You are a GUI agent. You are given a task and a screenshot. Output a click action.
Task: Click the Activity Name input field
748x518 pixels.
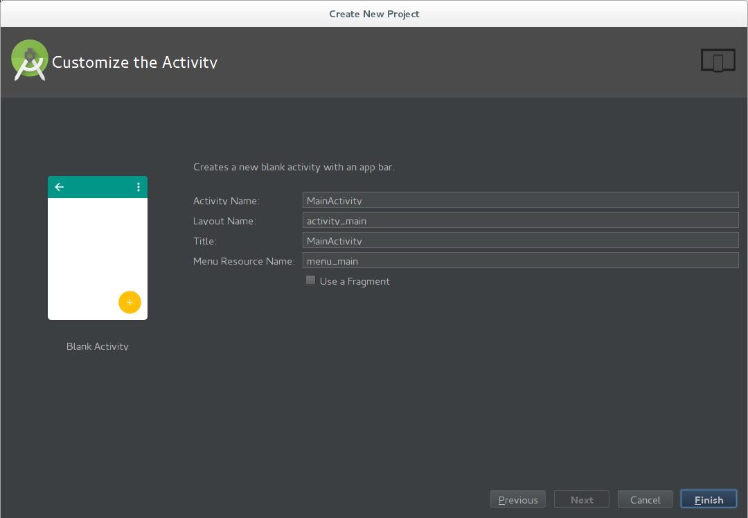[520, 200]
